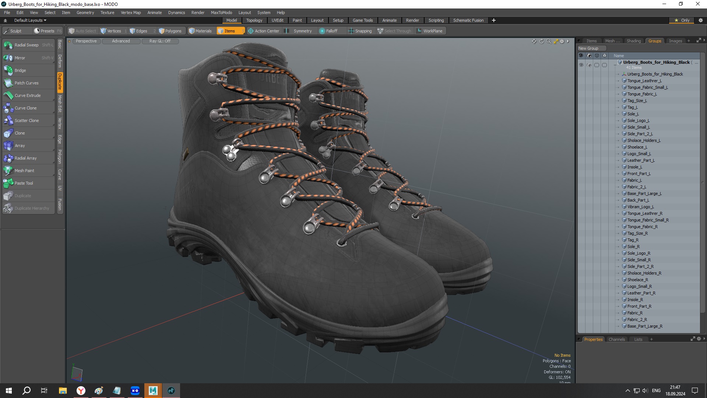Open the Action Center options
This screenshot has width=707, height=398.
[264, 31]
